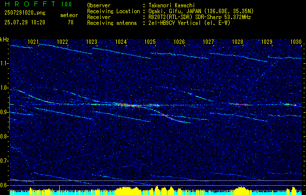
Task: Click the 0.9 kHz frequency label
Action: [4, 112]
